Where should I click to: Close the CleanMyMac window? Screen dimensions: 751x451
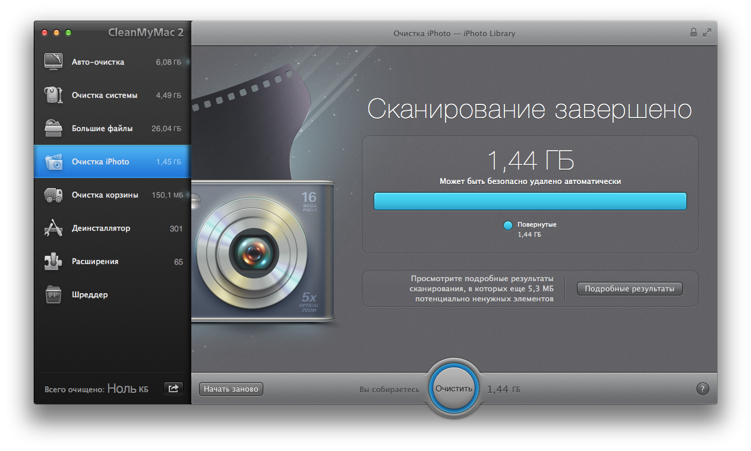(45, 33)
